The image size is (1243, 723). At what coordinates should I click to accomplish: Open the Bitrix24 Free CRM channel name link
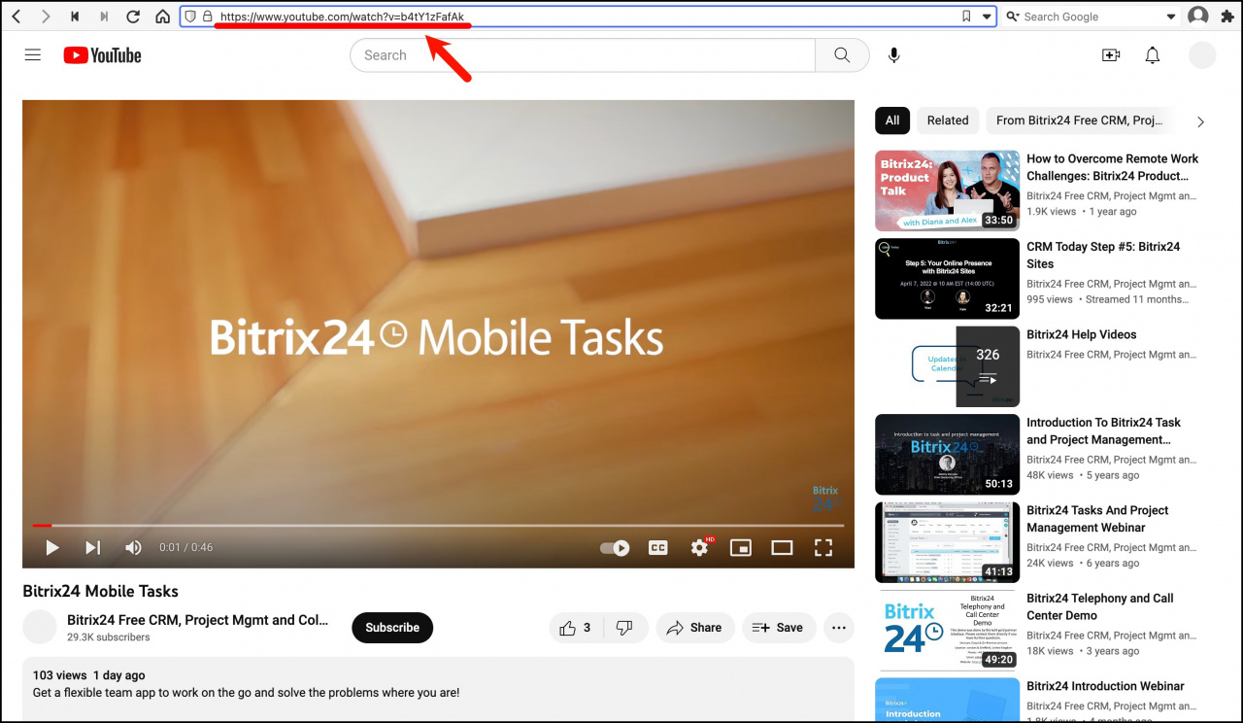pyautogui.click(x=198, y=620)
